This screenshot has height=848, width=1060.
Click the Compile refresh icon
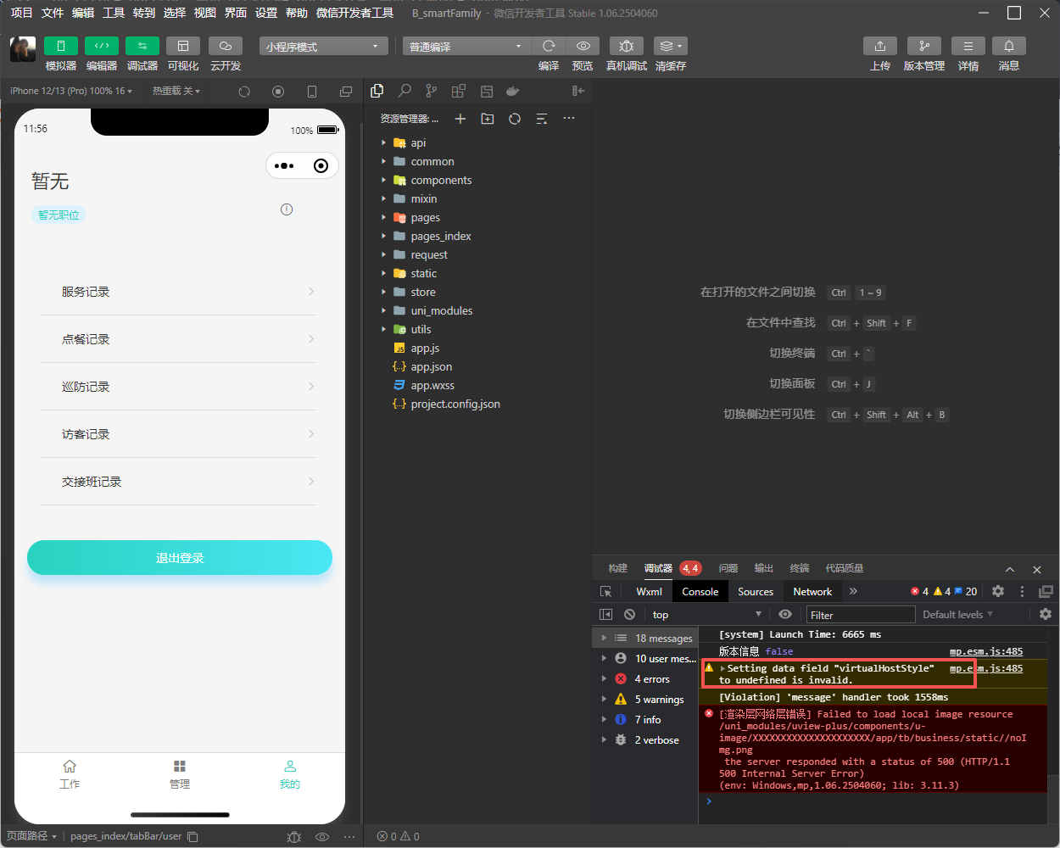tap(549, 46)
